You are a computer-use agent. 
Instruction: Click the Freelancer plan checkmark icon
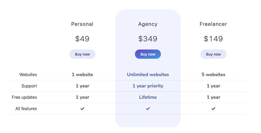213,109
